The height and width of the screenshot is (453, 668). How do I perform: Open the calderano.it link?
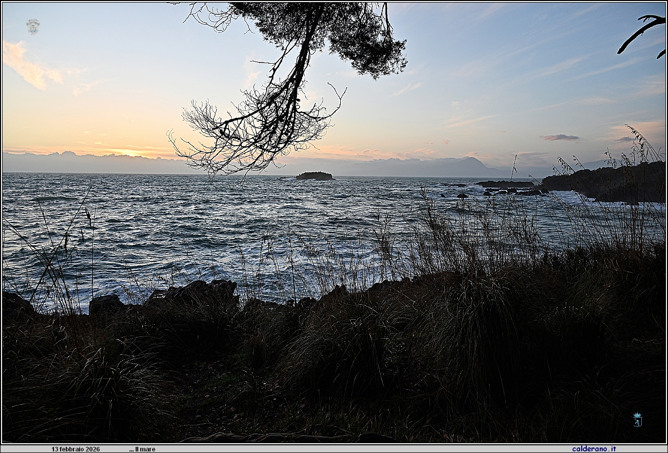(x=594, y=449)
